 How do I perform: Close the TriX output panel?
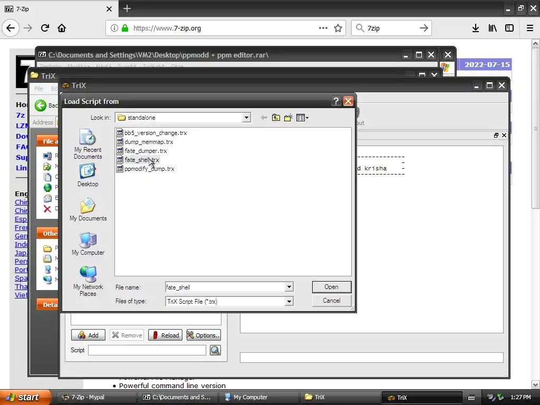point(504,136)
